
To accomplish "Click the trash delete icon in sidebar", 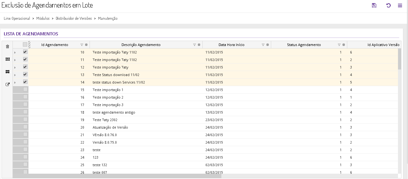I will point(8,47).
